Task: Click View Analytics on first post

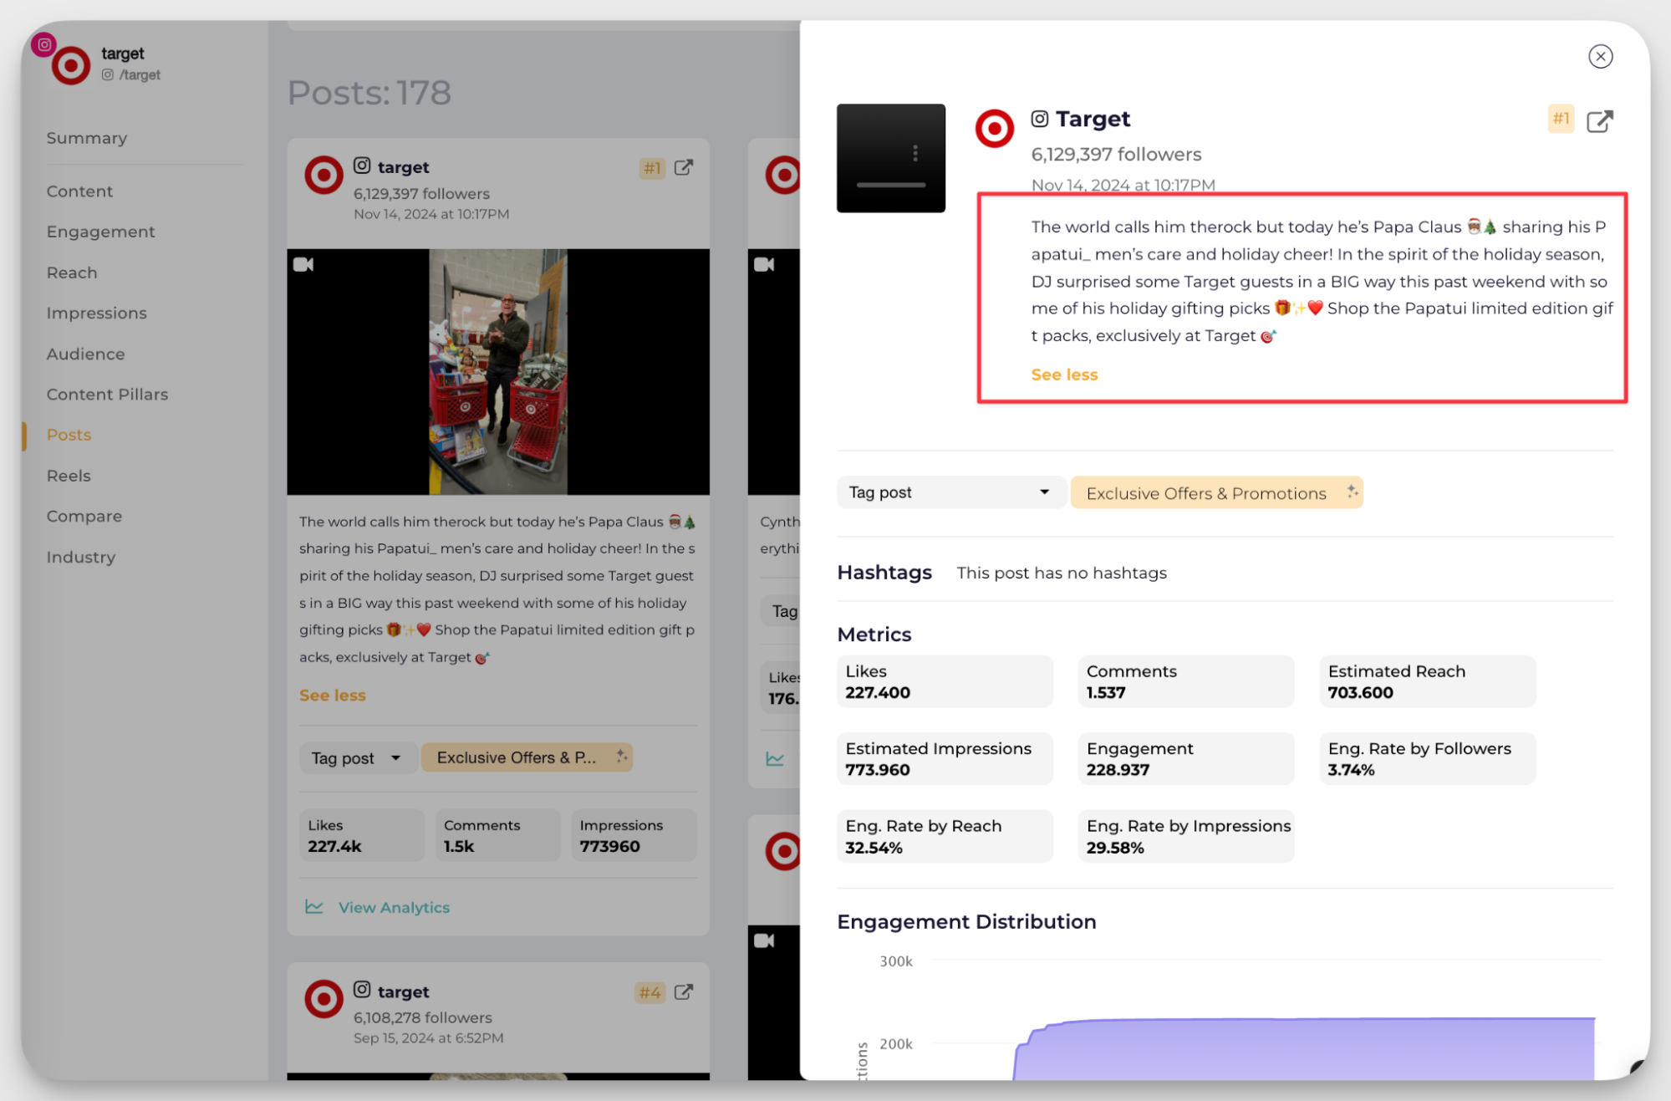Action: pyautogui.click(x=394, y=907)
